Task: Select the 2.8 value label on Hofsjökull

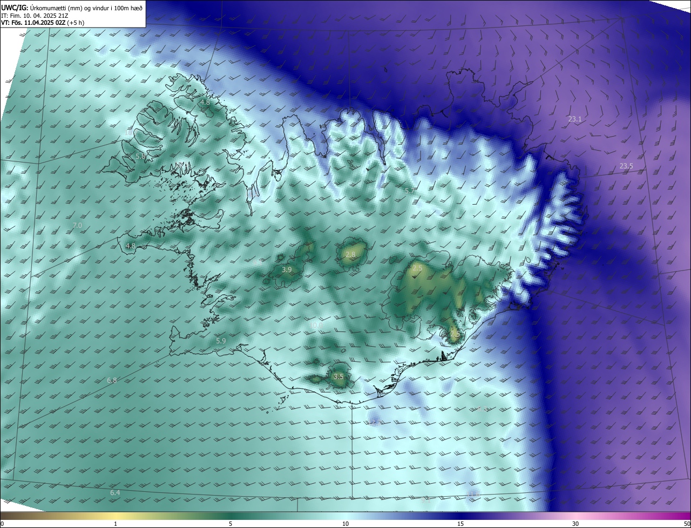Action: [x=350, y=255]
